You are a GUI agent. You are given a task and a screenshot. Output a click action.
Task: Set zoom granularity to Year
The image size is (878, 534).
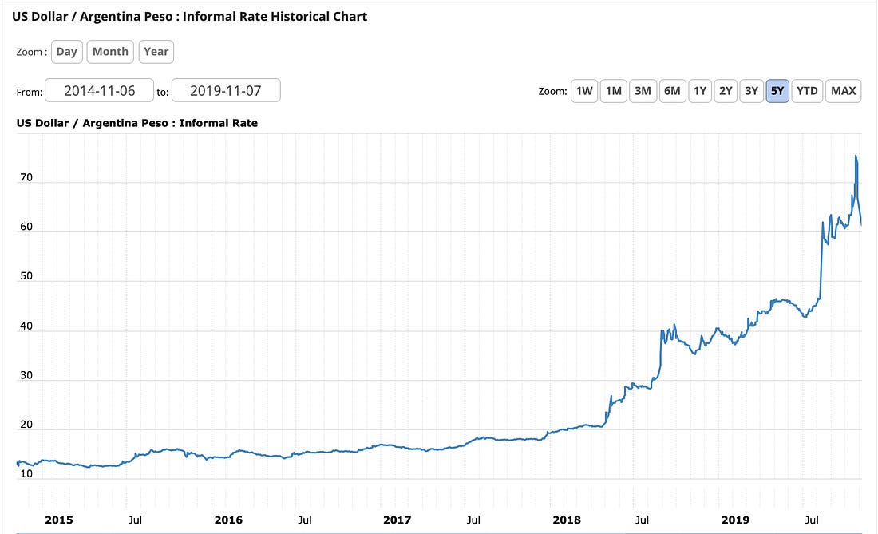[x=156, y=52]
